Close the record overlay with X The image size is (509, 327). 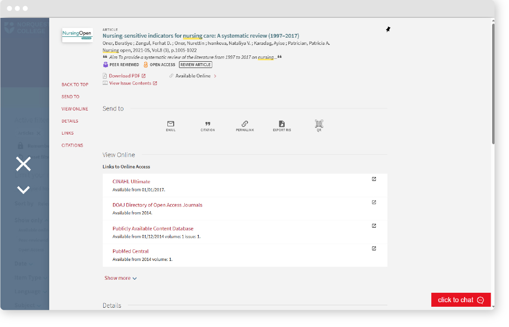click(x=23, y=164)
